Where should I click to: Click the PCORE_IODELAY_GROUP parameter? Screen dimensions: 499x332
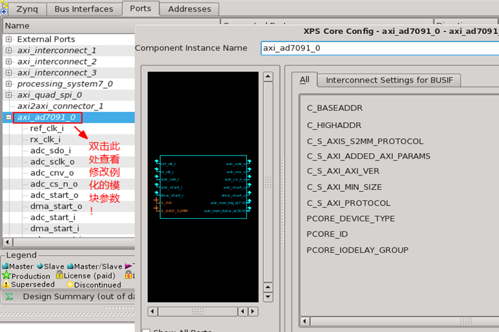point(357,250)
